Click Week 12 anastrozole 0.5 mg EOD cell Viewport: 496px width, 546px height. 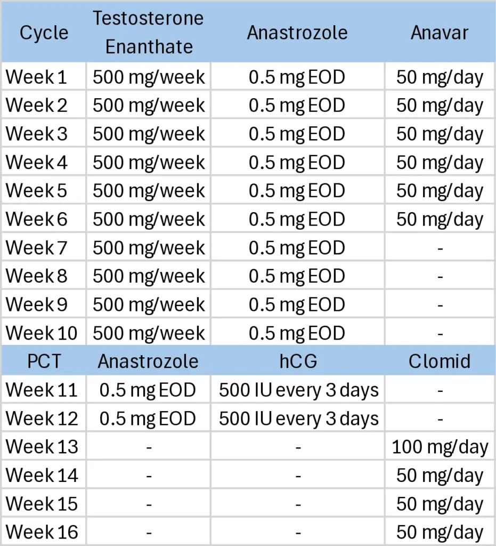click(149, 418)
